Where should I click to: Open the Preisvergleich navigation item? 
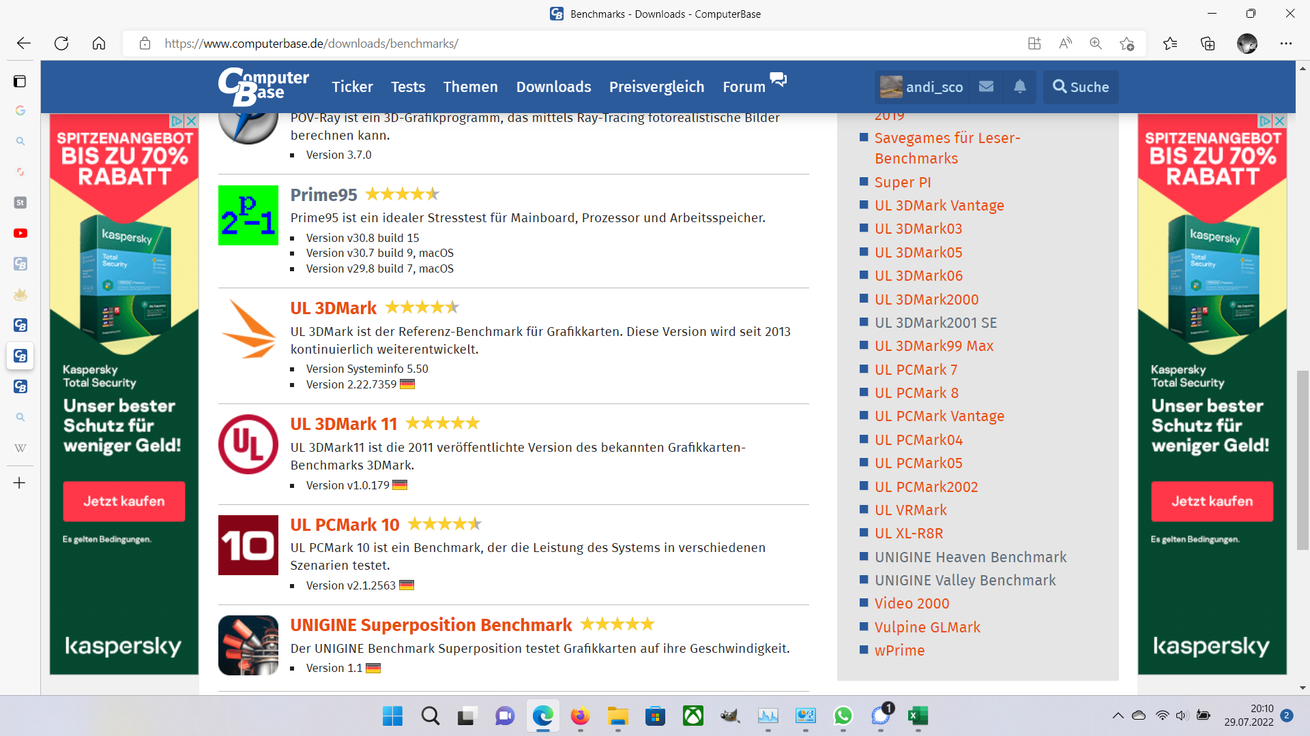click(x=656, y=87)
